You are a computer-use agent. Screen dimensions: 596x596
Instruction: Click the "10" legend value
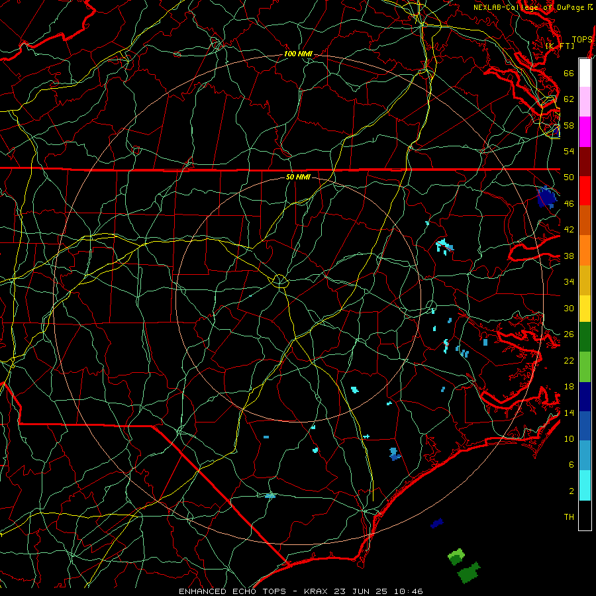[569, 439]
